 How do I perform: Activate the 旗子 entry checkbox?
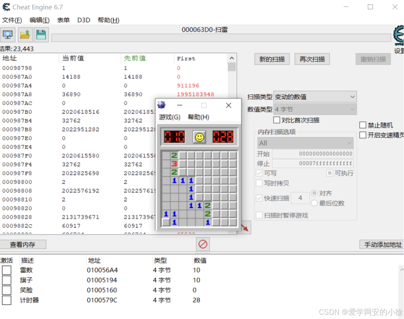pyautogui.click(x=6, y=280)
